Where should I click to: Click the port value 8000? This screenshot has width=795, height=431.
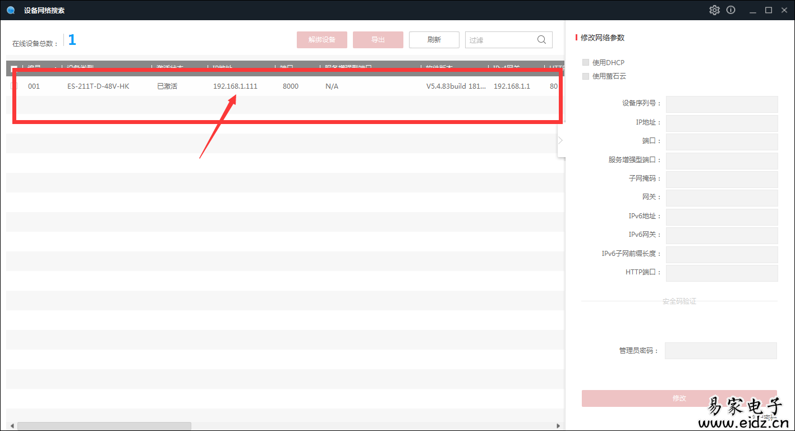(291, 86)
